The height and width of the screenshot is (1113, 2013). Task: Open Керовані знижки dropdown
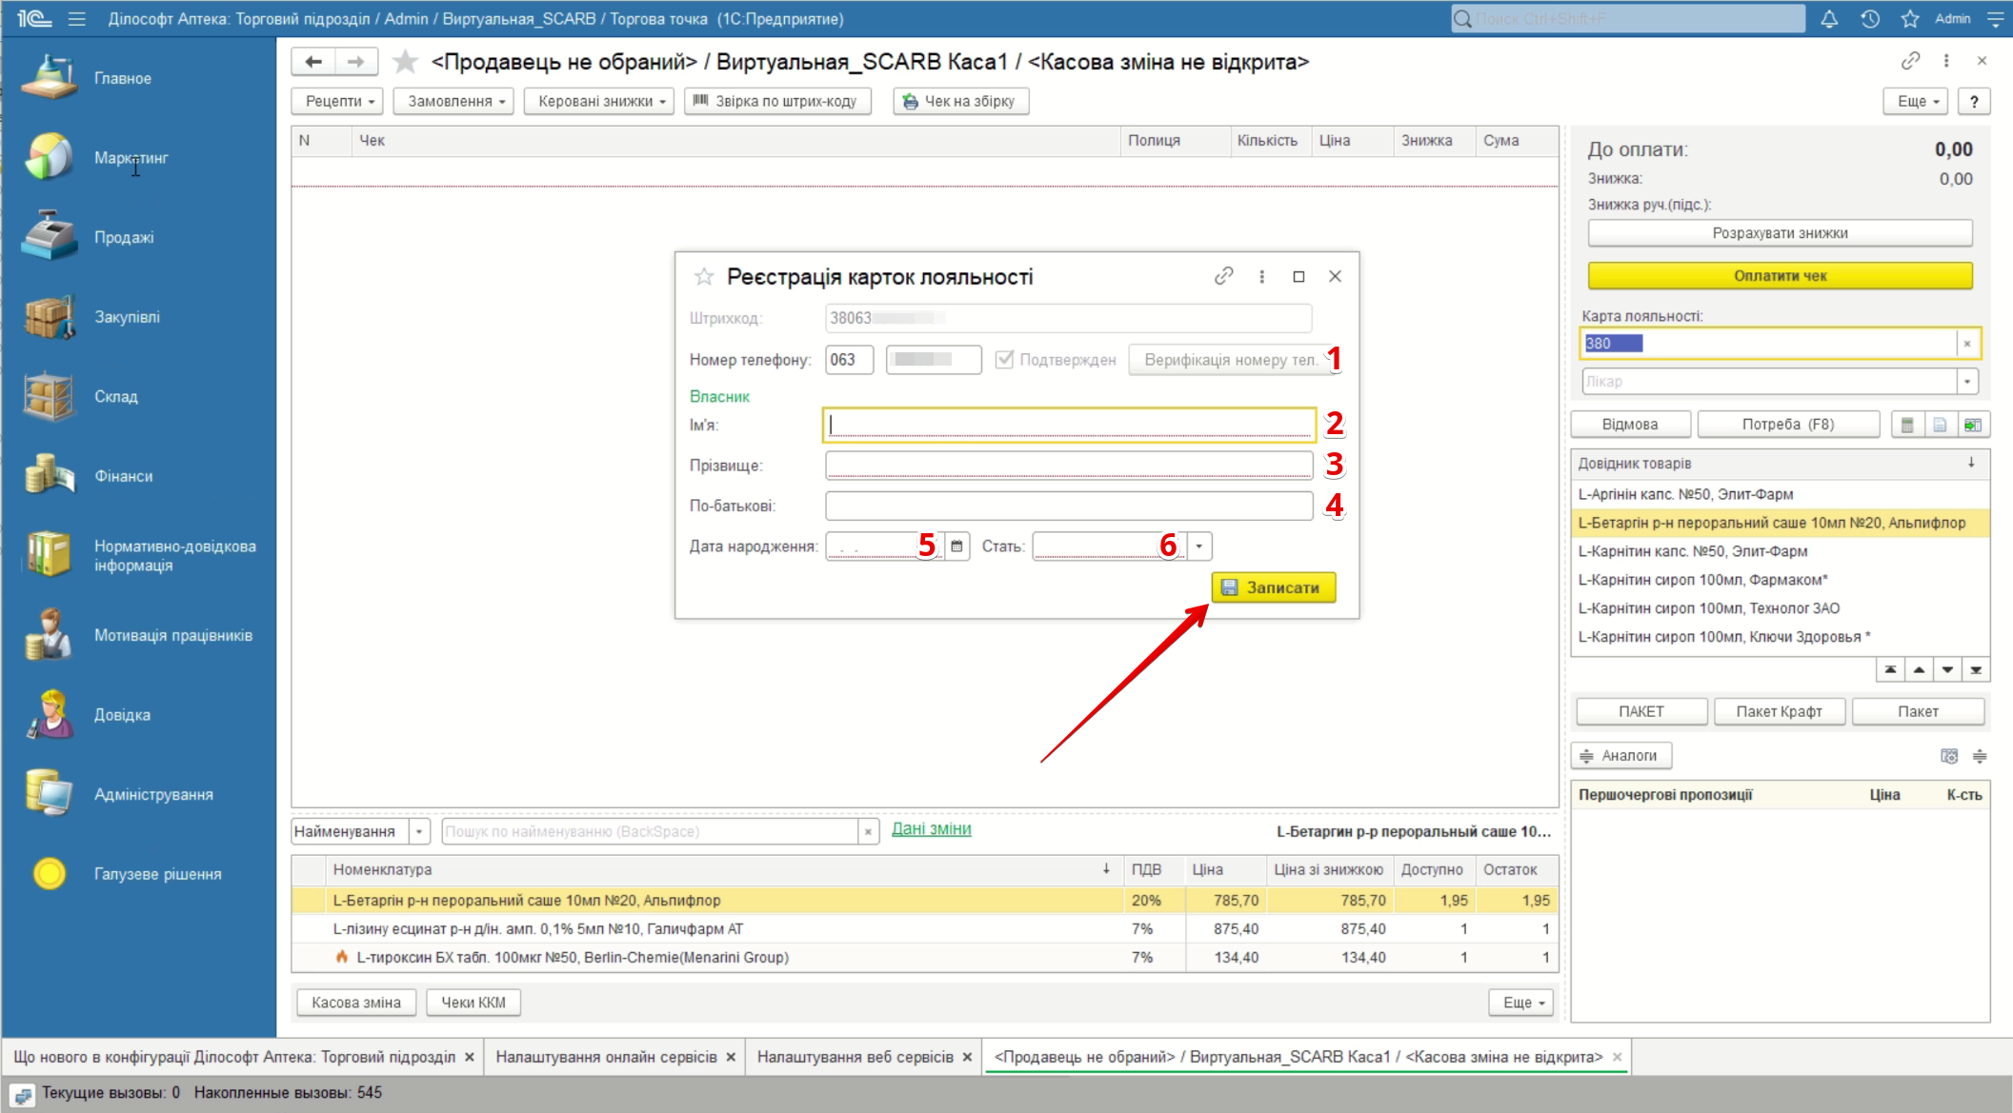(x=600, y=101)
